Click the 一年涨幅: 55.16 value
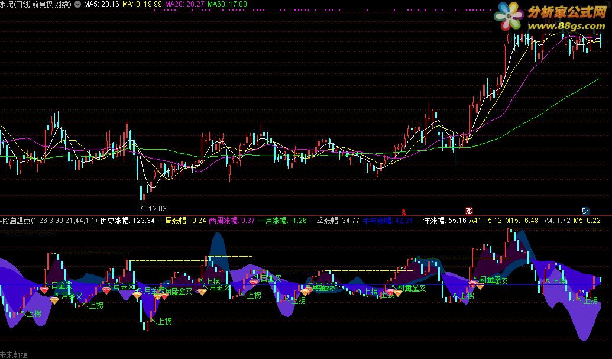The width and height of the screenshot is (612, 359). tap(441, 221)
